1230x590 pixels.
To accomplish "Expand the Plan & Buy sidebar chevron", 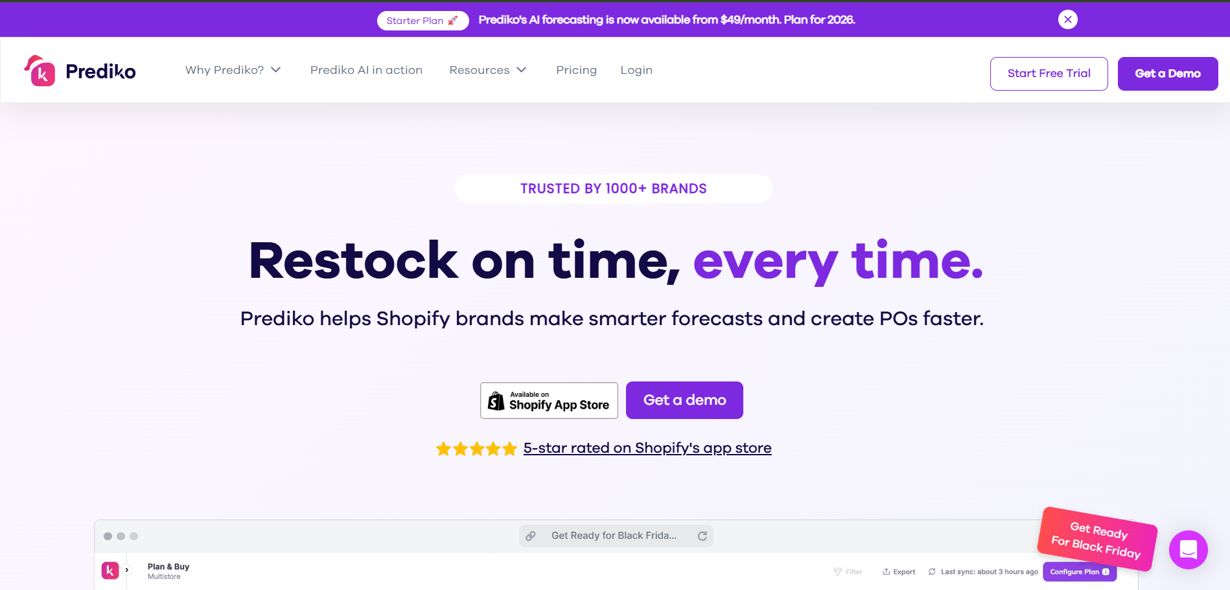I will pyautogui.click(x=127, y=571).
